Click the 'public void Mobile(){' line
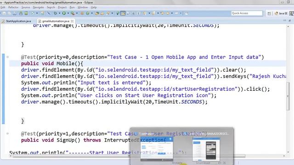This screenshot has height=165, width=294. click(x=52, y=64)
